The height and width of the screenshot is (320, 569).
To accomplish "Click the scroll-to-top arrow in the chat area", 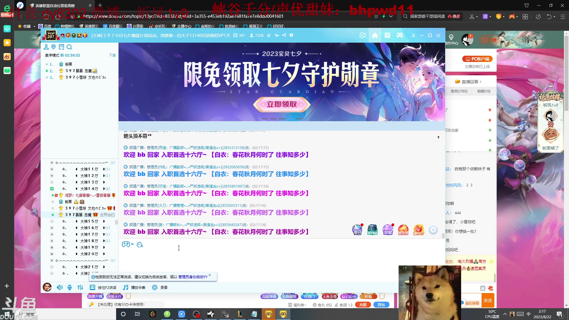I will tap(438, 137).
